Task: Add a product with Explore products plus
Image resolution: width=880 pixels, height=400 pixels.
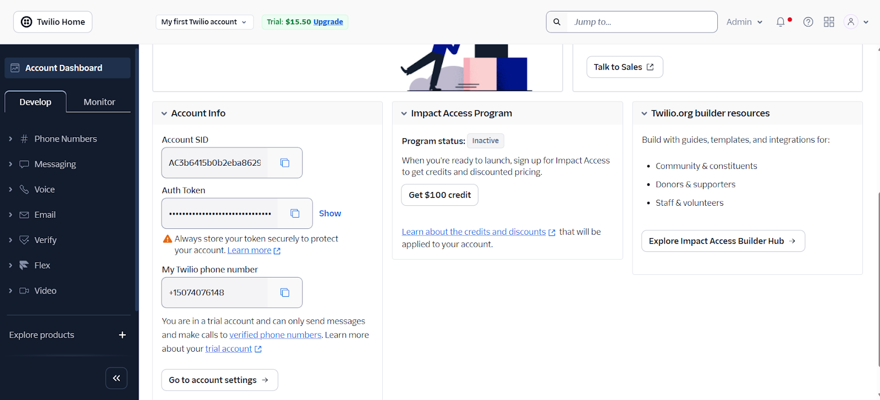Action: click(x=122, y=335)
